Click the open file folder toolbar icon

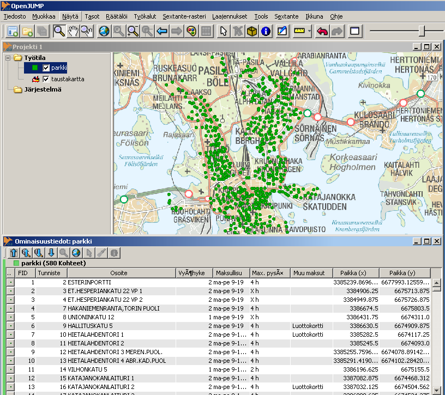coord(27,31)
